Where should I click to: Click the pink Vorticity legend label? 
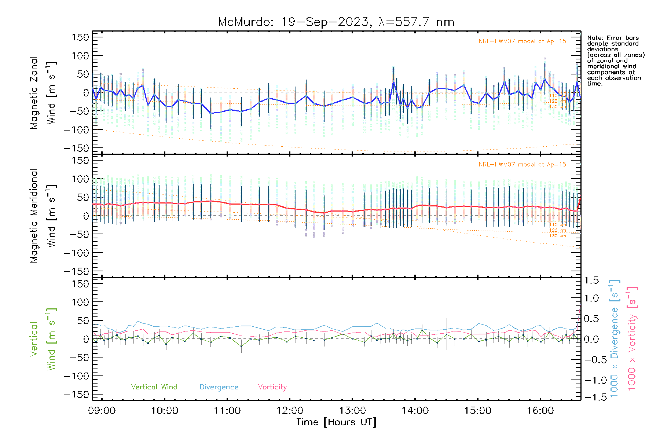[x=272, y=387]
